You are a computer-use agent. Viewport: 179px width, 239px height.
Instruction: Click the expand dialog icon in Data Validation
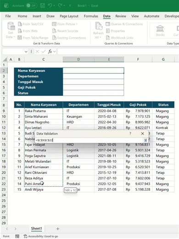[145, 140]
